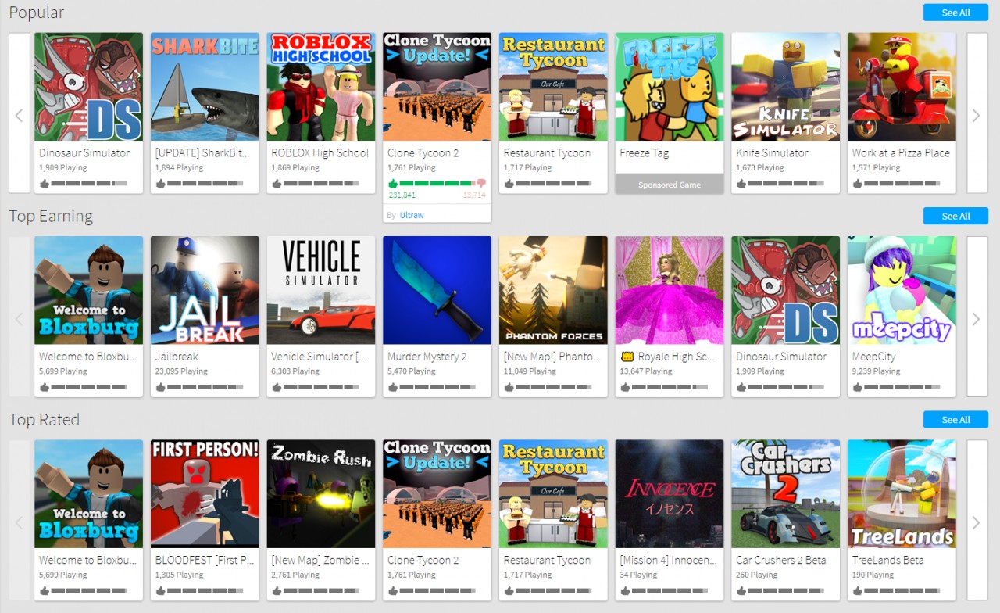Viewport: 1000px width, 613px height.
Task: Open the Vehicle Simulator thumbnail
Action: pos(321,290)
